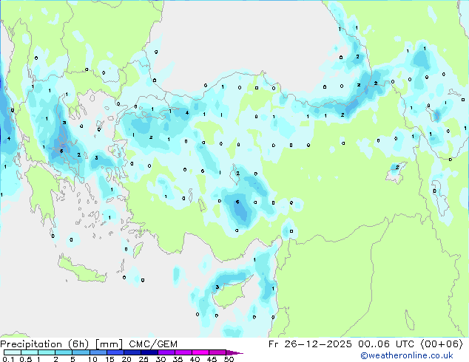This screenshot has width=469, height=362.
Task: Open the weatheronline.co.uk copyright link
Action: coord(407,355)
